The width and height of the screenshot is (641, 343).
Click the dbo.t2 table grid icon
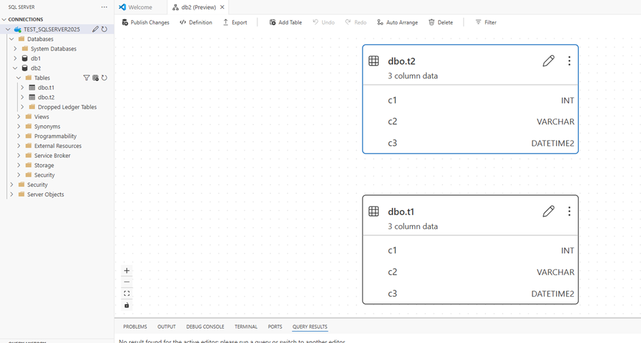[x=373, y=61]
